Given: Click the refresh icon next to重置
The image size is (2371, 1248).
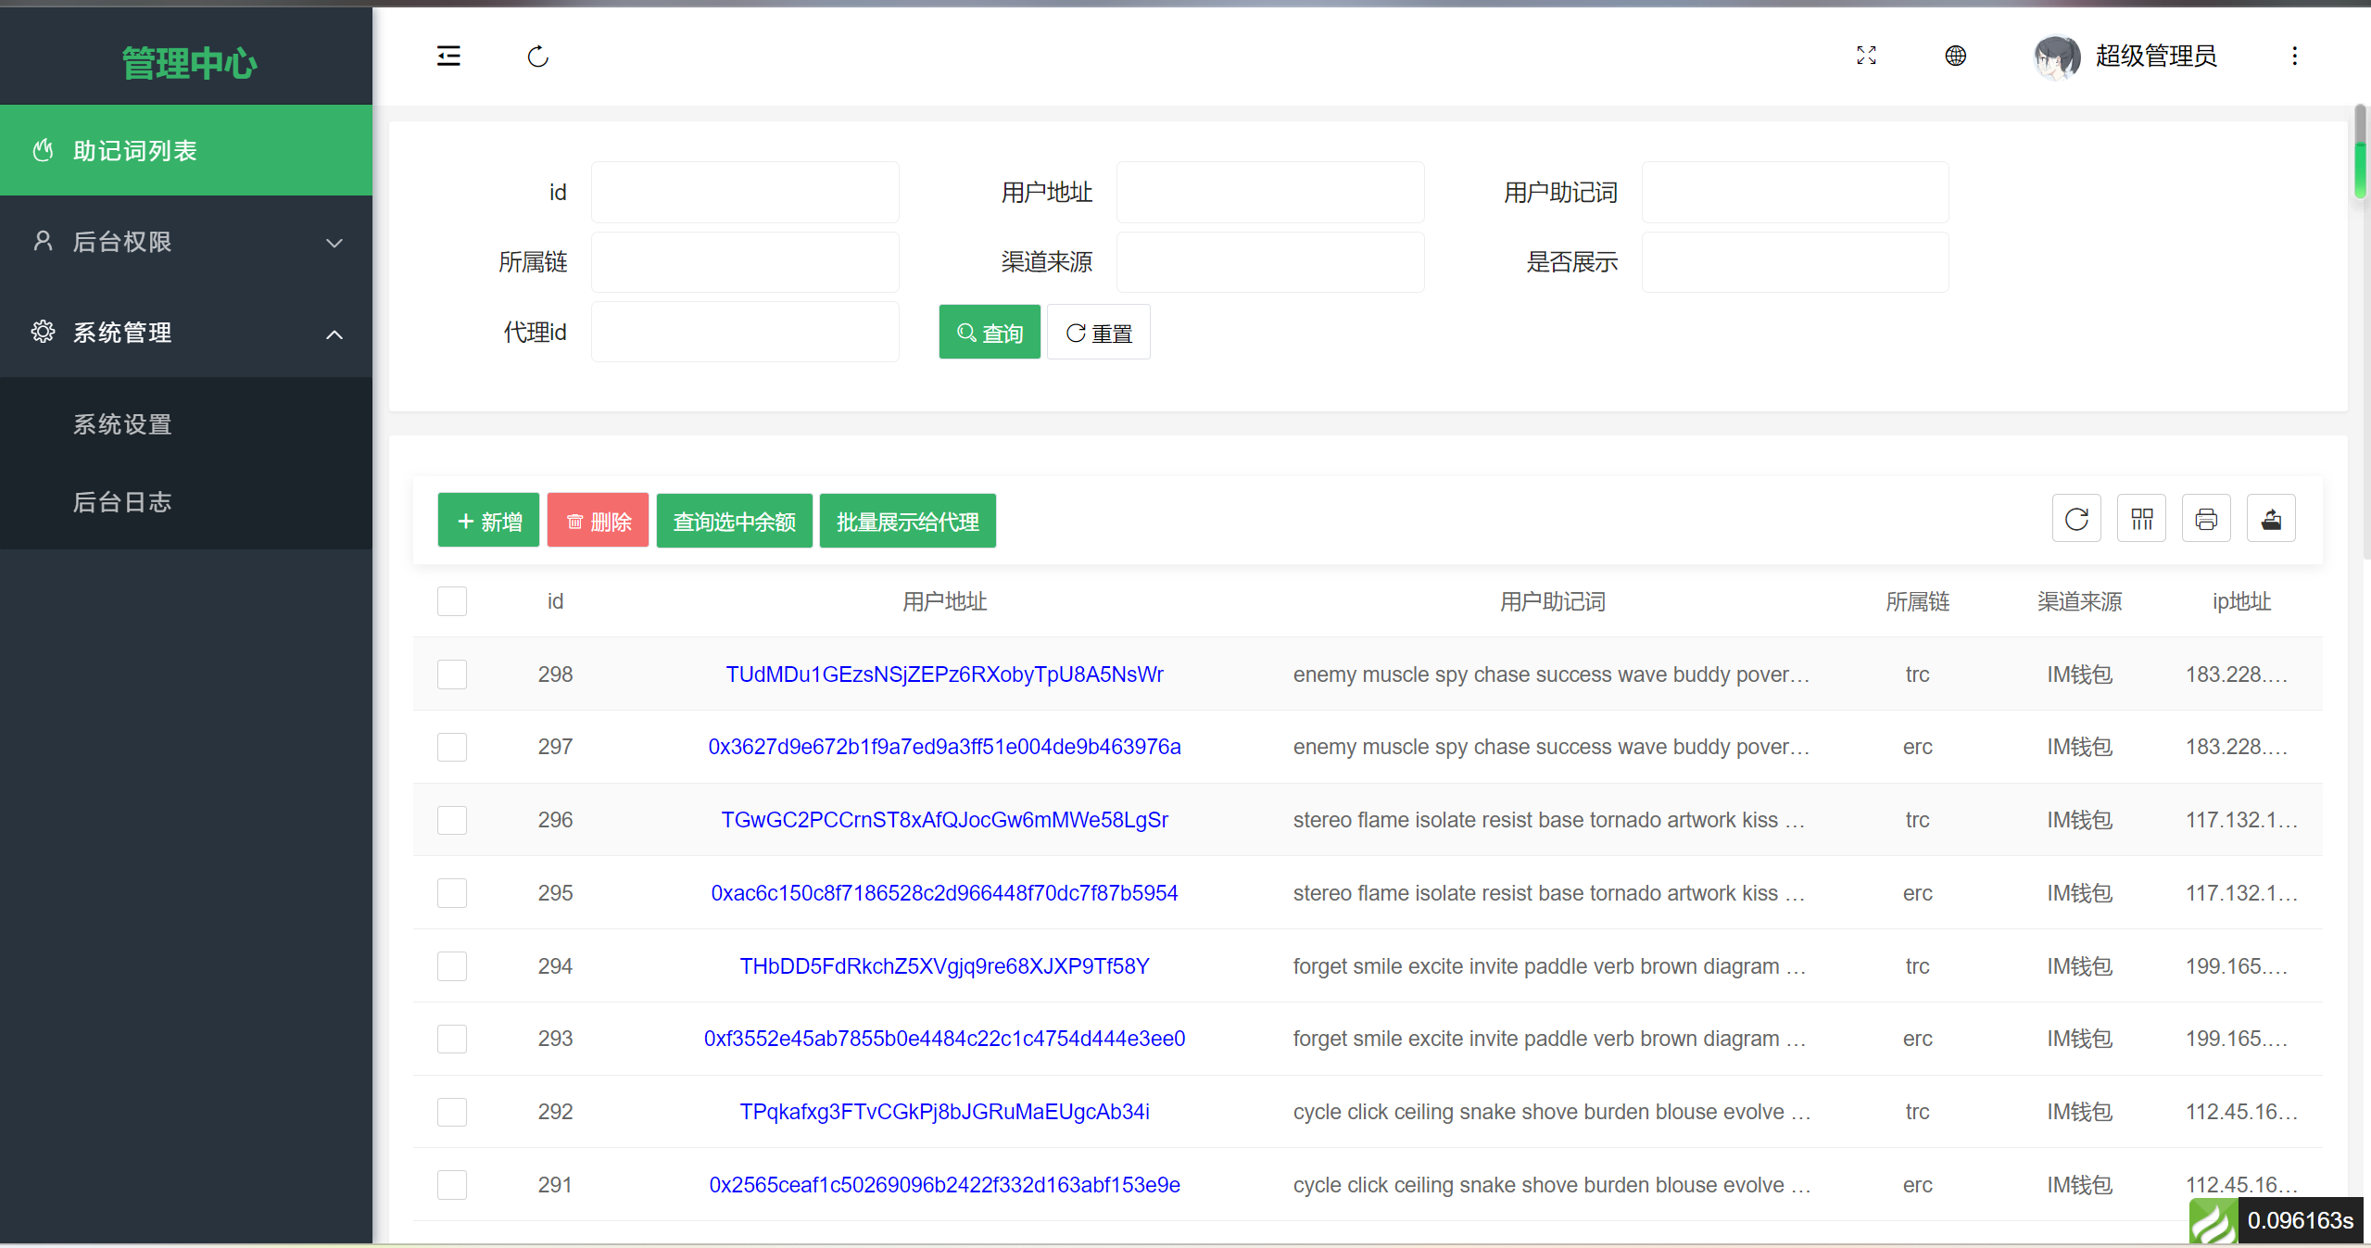Looking at the screenshot, I should (x=1074, y=333).
